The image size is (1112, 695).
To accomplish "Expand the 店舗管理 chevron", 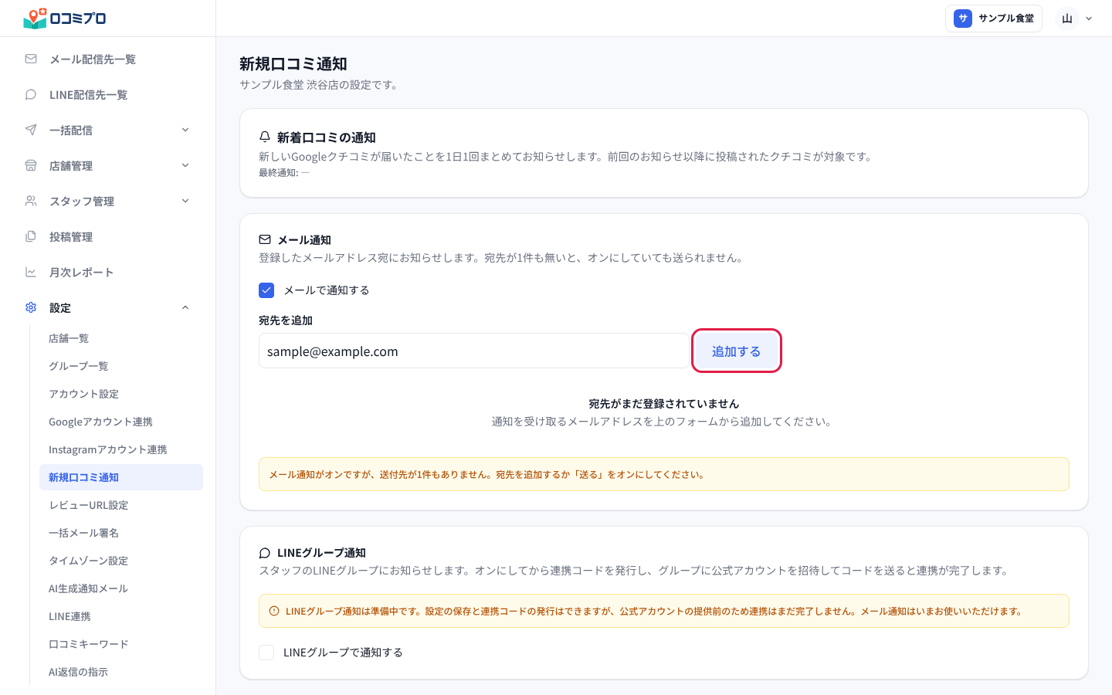I will (185, 165).
